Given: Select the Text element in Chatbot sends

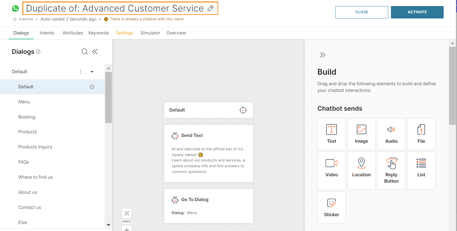Looking at the screenshot, I should 331,134.
